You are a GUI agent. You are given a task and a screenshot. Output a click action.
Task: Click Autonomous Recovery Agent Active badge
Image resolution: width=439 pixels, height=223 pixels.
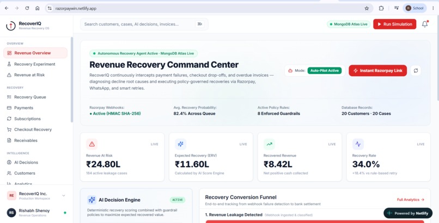pos(144,53)
